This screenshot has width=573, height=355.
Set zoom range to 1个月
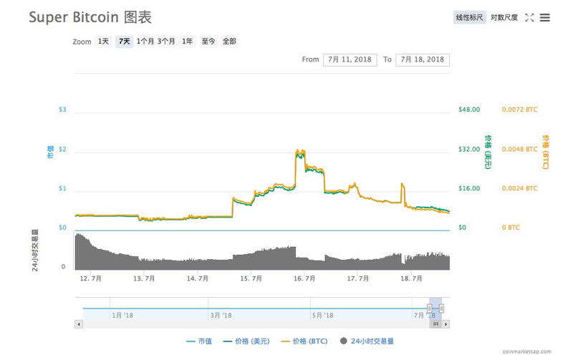tap(145, 42)
